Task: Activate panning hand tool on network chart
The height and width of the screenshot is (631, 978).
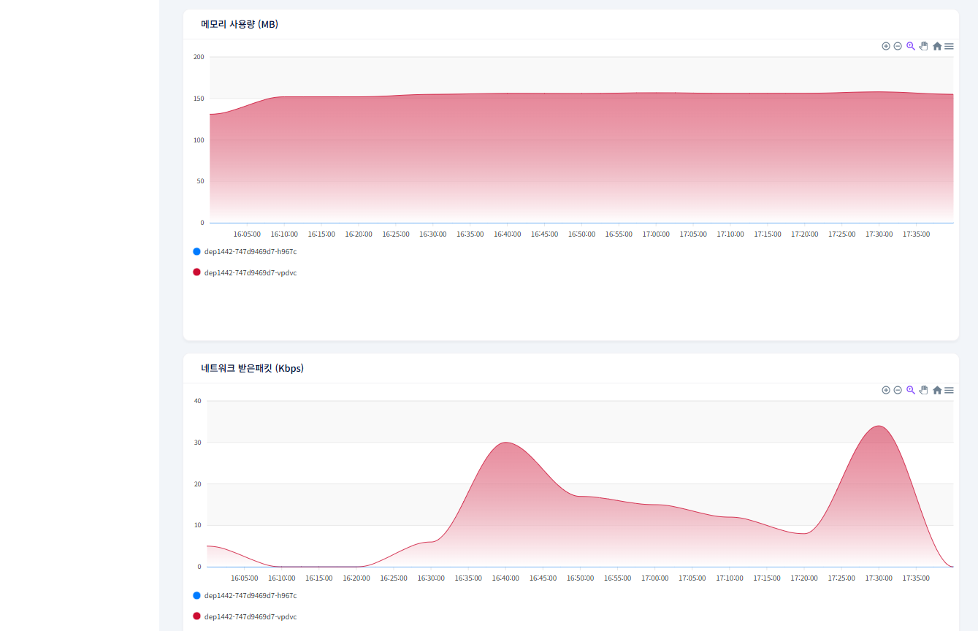Action: (x=923, y=390)
